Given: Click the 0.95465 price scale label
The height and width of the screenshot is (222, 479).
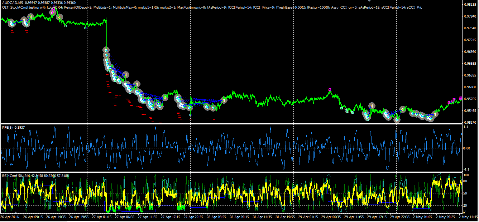Looking at the screenshot, I should tap(469, 111).
